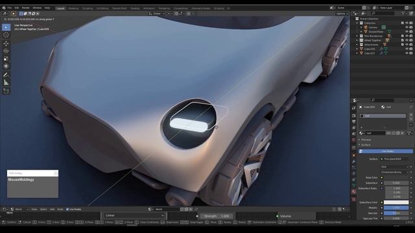Open the Window menu
Screen dimensions: 415x233
click(x=37, y=8)
